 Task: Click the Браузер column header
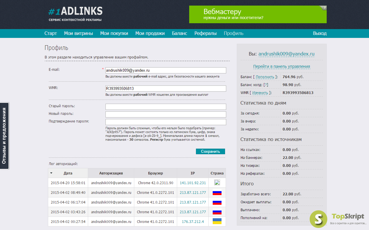[155, 173]
